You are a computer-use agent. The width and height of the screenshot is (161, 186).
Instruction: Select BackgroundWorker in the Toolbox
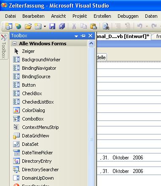coord(49,60)
